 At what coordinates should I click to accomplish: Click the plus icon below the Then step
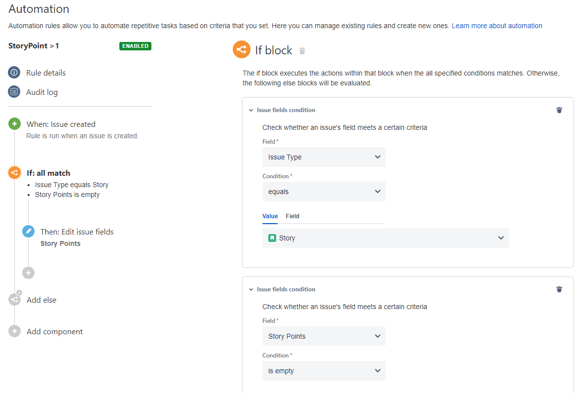(28, 273)
